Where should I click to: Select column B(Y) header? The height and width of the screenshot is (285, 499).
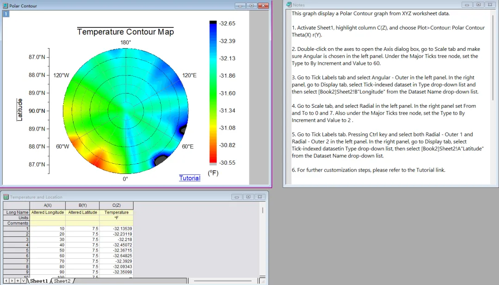82,205
